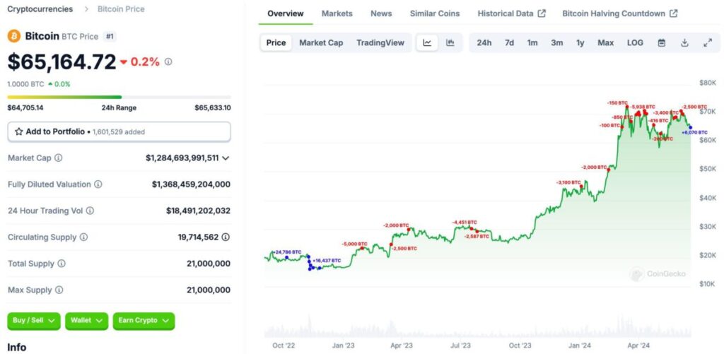This screenshot has height=354, width=724.
Task: Switch to the Markets tab
Action: tap(337, 13)
